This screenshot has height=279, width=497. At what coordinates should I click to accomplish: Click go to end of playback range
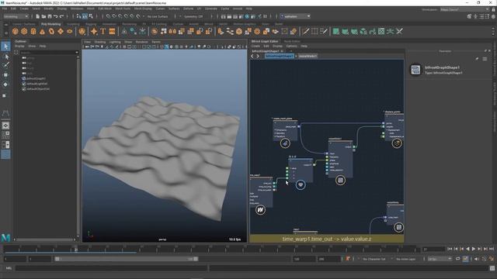(x=492, y=249)
